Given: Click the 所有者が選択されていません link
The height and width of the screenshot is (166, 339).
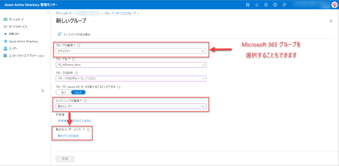Looking at the screenshot, I should pyautogui.click(x=75, y=121).
